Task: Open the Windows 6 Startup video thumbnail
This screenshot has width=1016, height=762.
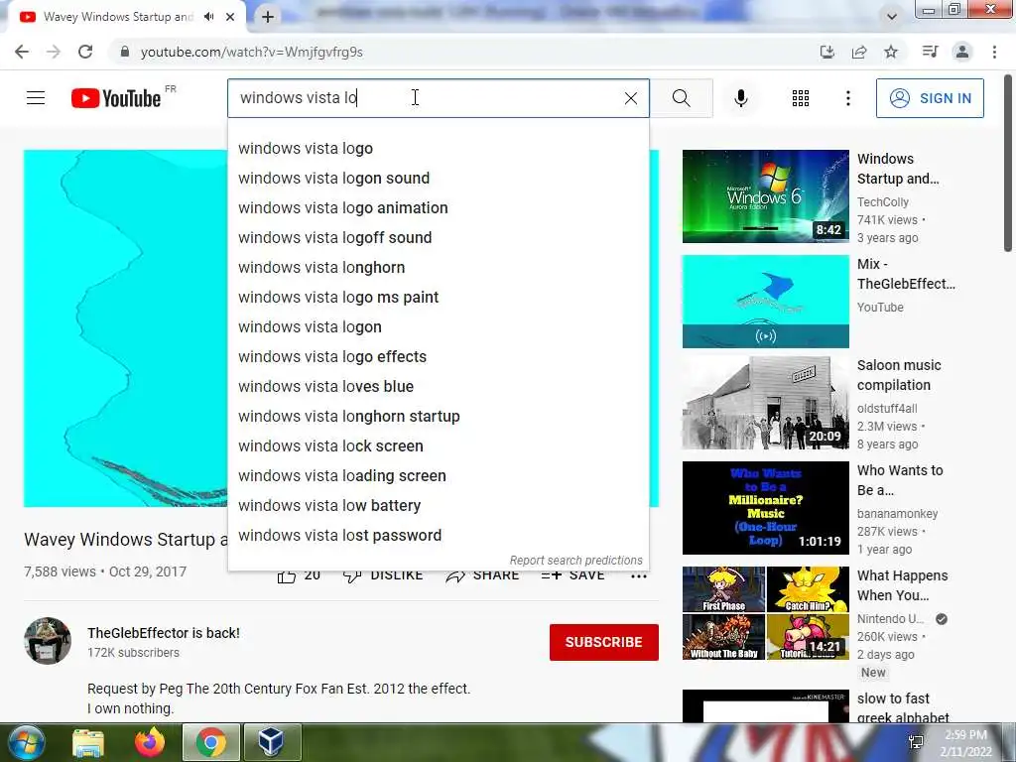Action: 765,196
